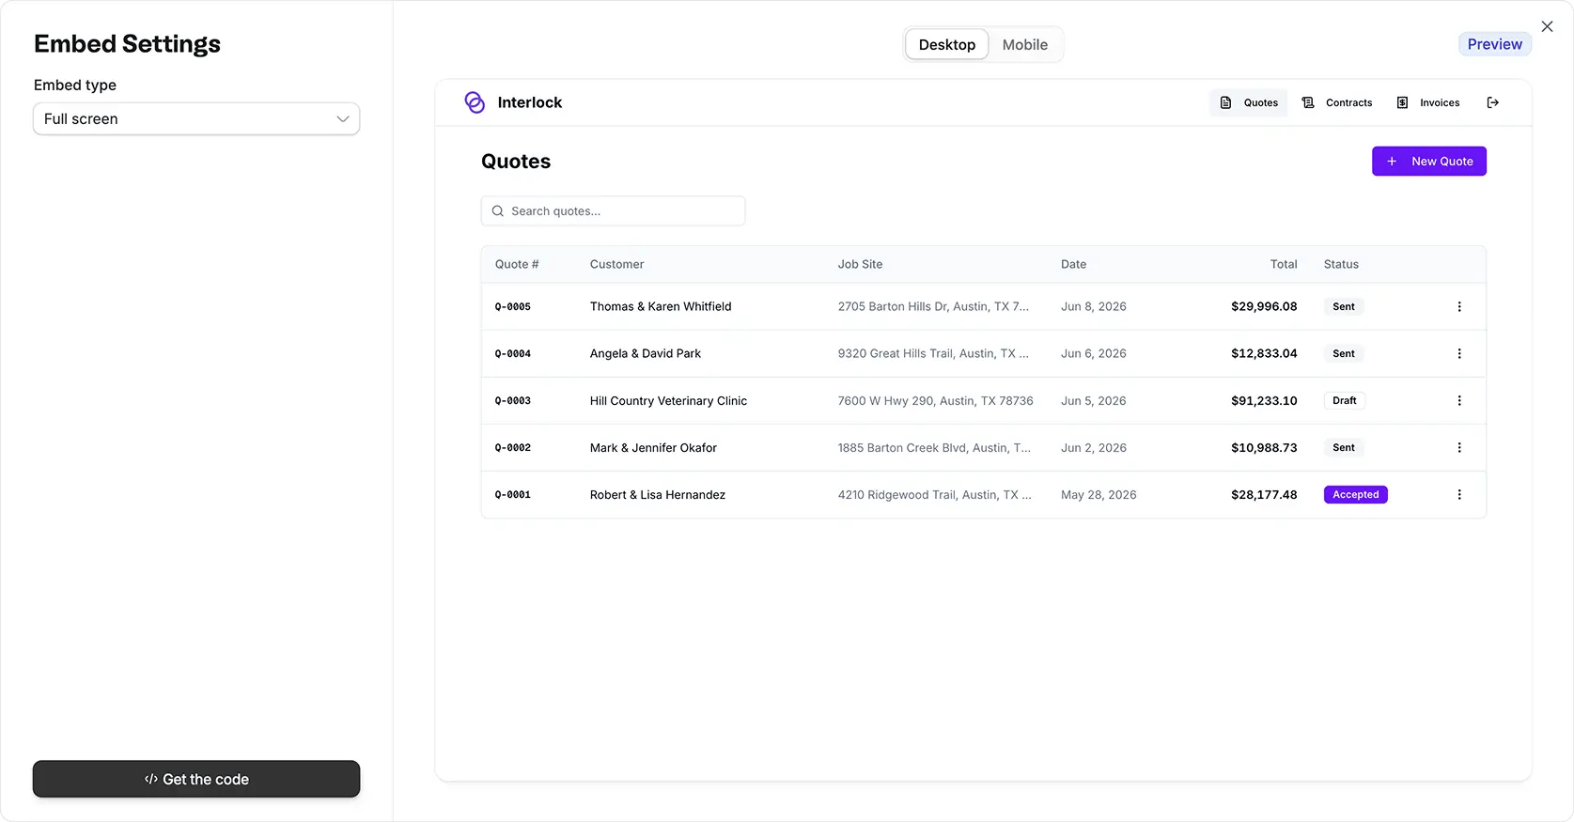Click the logout arrow icon in header
Screen dimensions: 1574x822
pos(1492,102)
